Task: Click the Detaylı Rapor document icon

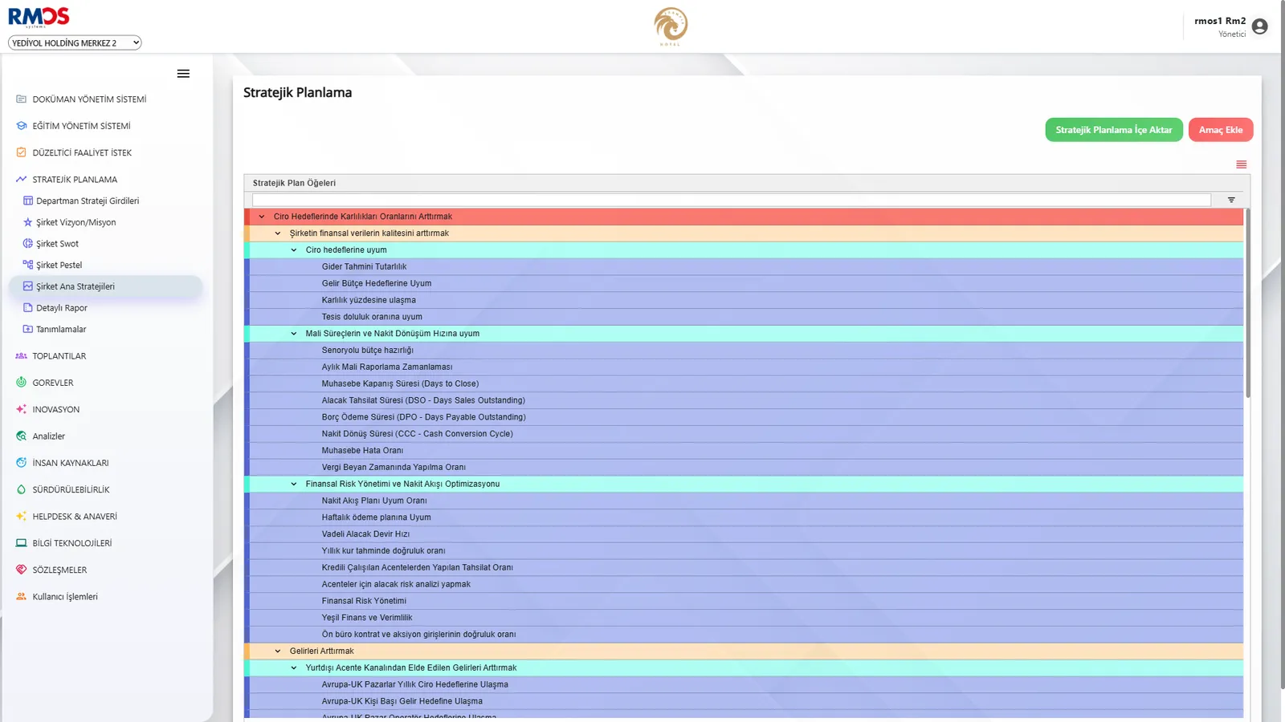Action: (x=28, y=307)
